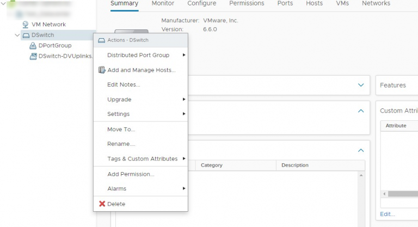
Task: Click the Add and Manage Hosts icon
Action: click(102, 70)
